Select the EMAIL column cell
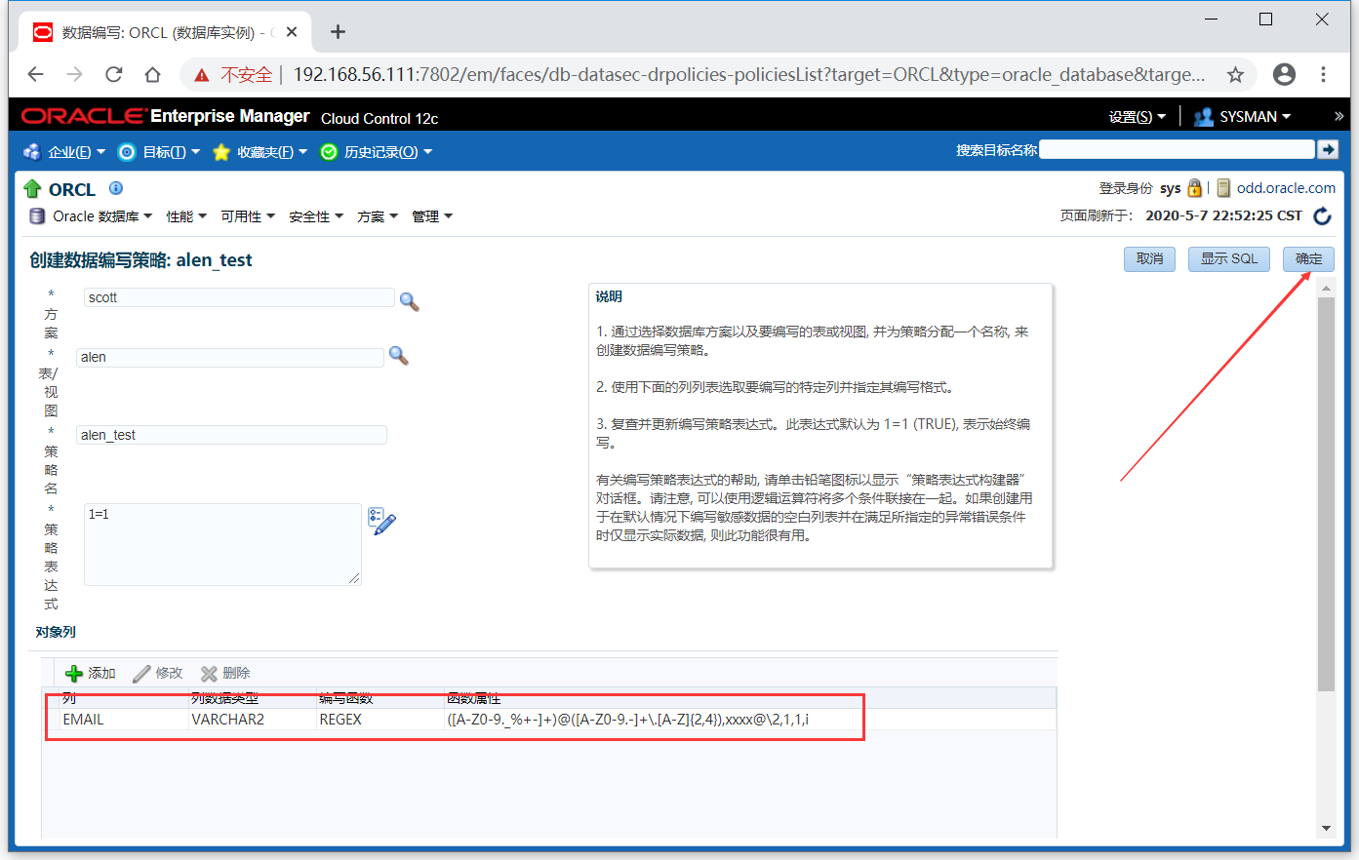The width and height of the screenshot is (1359, 860). 123,720
